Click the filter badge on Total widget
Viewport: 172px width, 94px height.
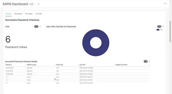pyautogui.click(x=36, y=27)
